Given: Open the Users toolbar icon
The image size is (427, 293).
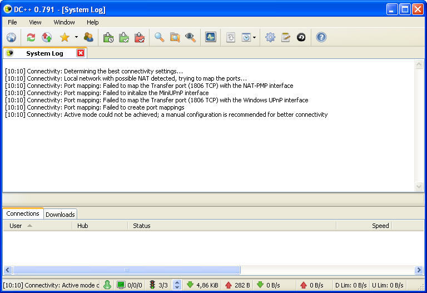Looking at the screenshot, I should click(88, 37).
